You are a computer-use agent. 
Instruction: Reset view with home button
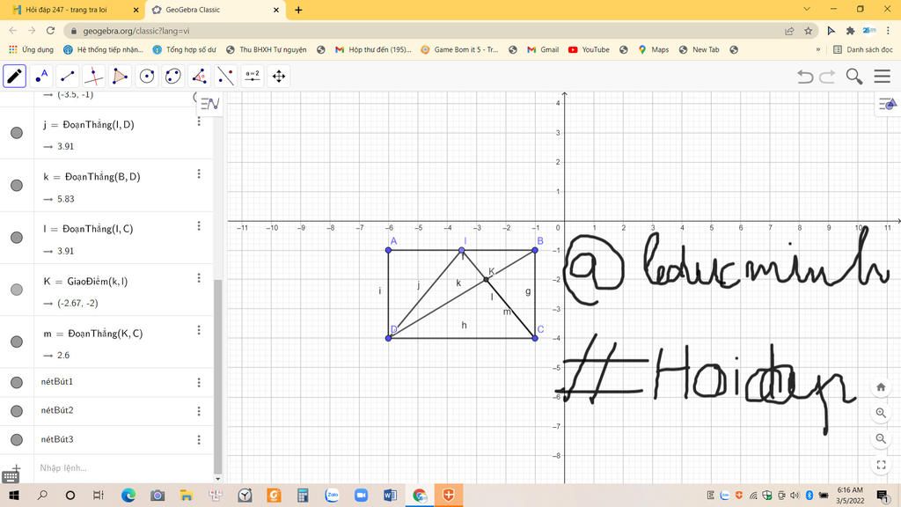click(x=881, y=387)
